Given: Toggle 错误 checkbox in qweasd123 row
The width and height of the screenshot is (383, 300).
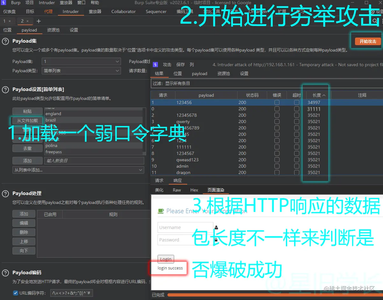Looking at the screenshot, I should [x=277, y=160].
